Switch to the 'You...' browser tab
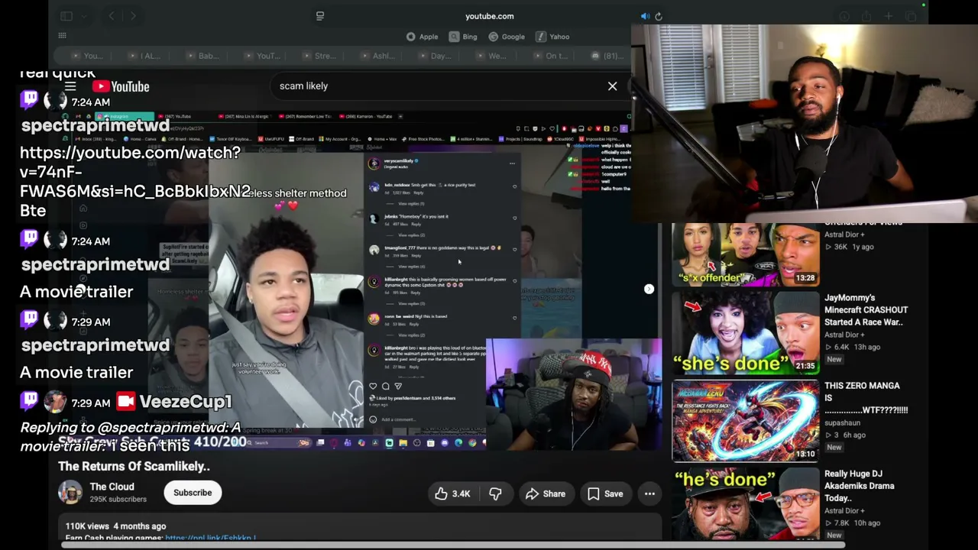The image size is (978, 550). pos(88,56)
